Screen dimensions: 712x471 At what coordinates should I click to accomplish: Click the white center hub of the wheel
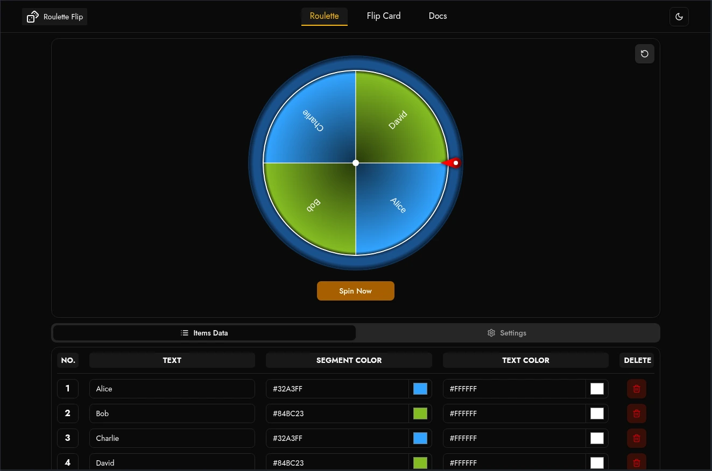pyautogui.click(x=356, y=163)
